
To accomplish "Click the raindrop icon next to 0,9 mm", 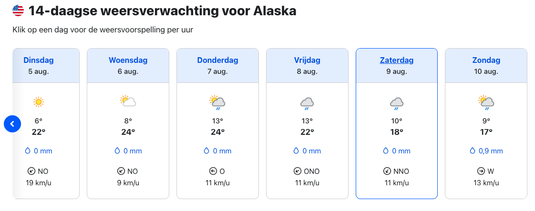I will (473, 151).
